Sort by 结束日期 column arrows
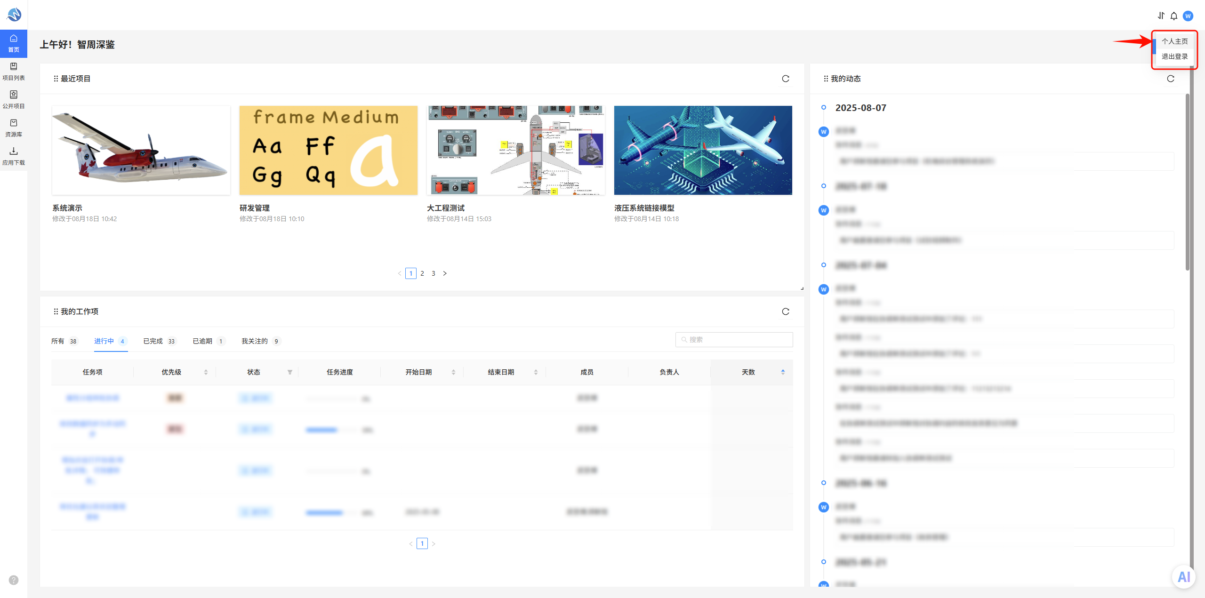Image resolution: width=1205 pixels, height=598 pixels. pyautogui.click(x=536, y=372)
